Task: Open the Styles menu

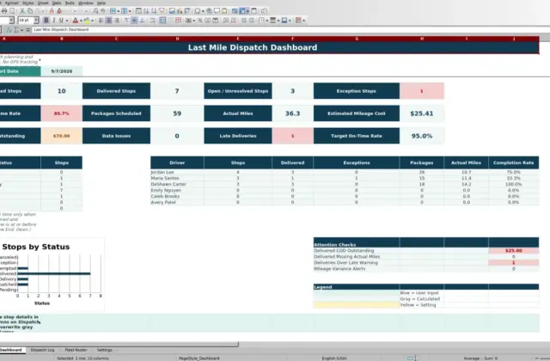Action: coord(27,3)
